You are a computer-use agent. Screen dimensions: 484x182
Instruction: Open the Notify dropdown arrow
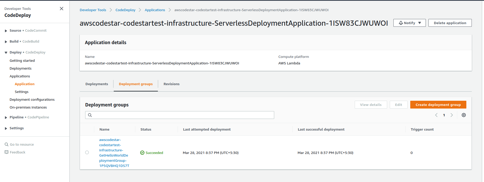[x=420, y=23]
